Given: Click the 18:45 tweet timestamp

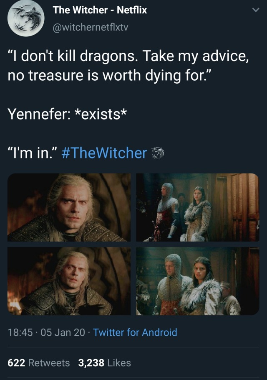Looking at the screenshot, I should (x=20, y=332).
